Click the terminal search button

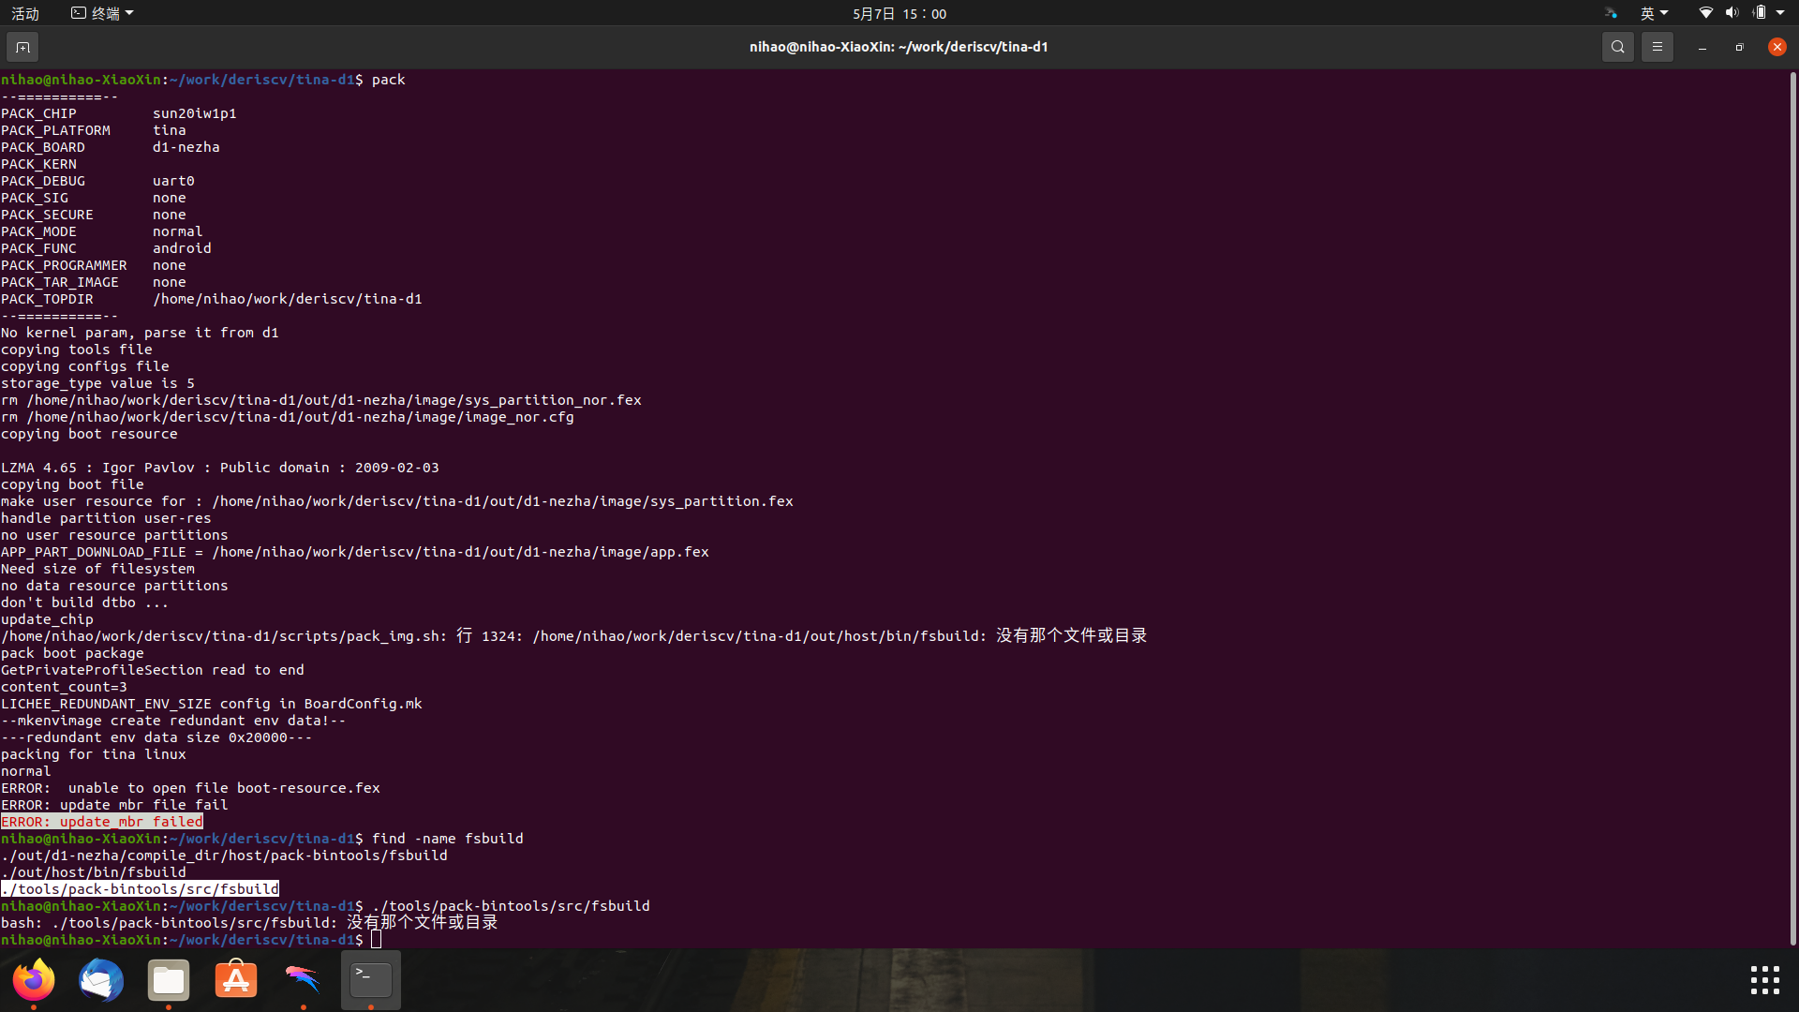1617,47
